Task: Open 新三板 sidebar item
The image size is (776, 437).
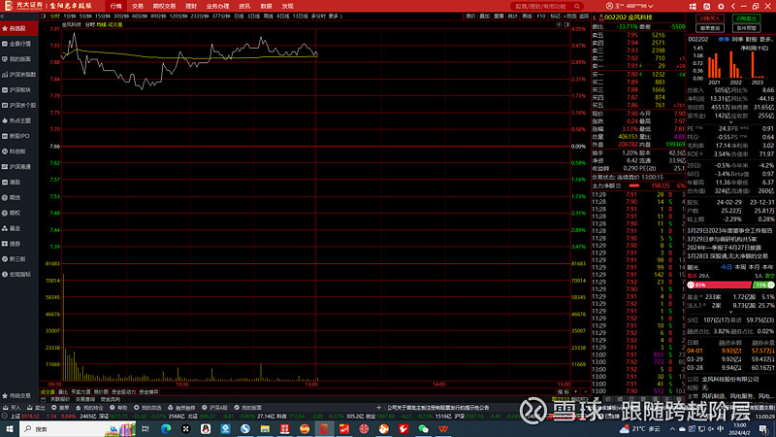Action: [15, 259]
